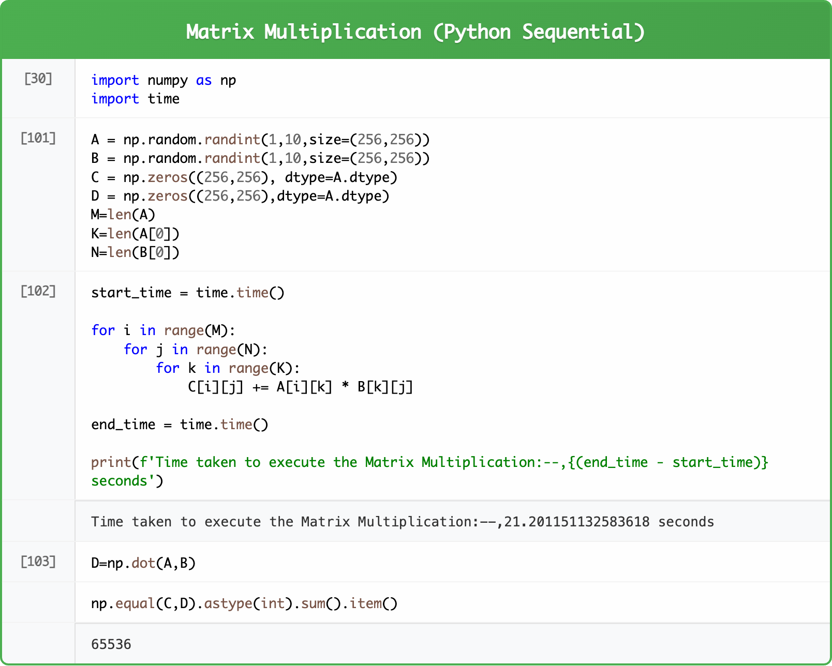
Task: Select cell number [103]
Action: (38, 562)
